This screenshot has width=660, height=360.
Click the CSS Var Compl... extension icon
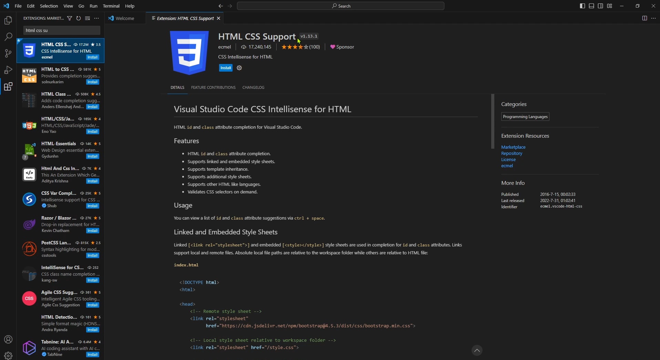tap(29, 199)
